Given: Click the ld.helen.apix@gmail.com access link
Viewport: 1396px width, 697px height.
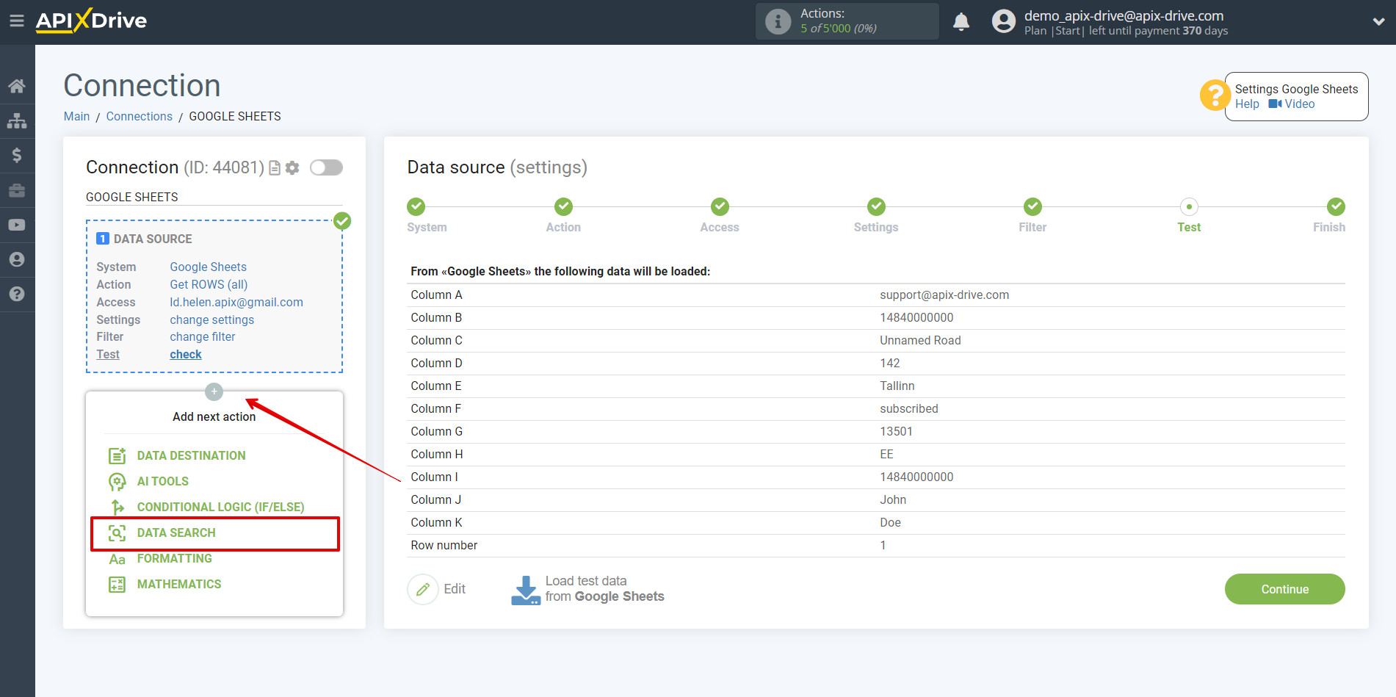Looking at the screenshot, I should coord(236,302).
